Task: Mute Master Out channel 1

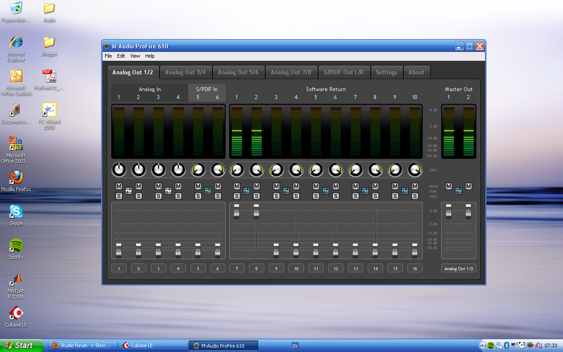Action: tap(449, 187)
